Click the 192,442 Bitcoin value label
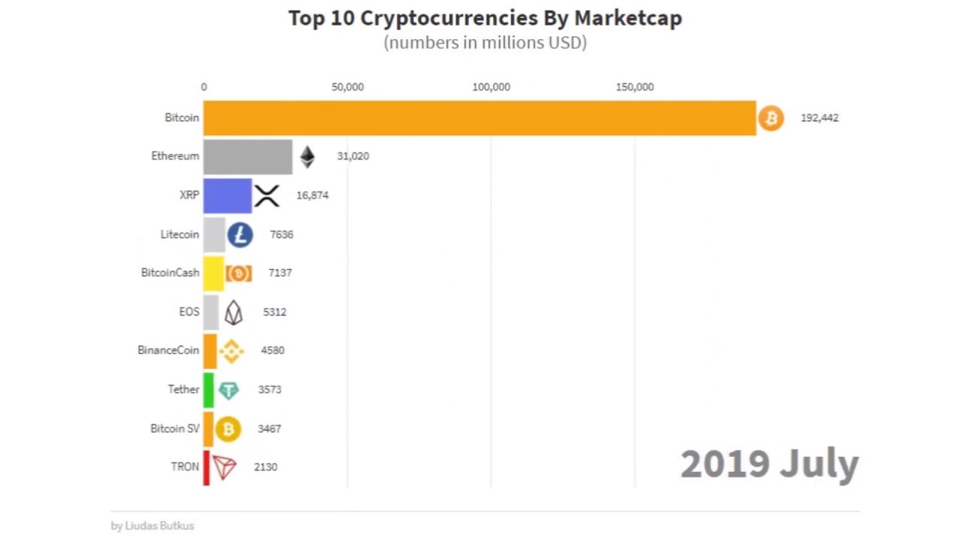Image resolution: width=962 pixels, height=541 pixels. (819, 118)
